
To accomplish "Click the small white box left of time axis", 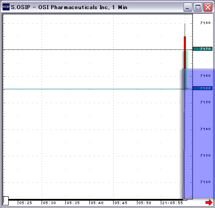I will [6, 201].
